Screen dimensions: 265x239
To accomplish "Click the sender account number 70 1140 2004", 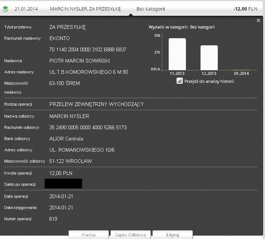I will 88,49.
